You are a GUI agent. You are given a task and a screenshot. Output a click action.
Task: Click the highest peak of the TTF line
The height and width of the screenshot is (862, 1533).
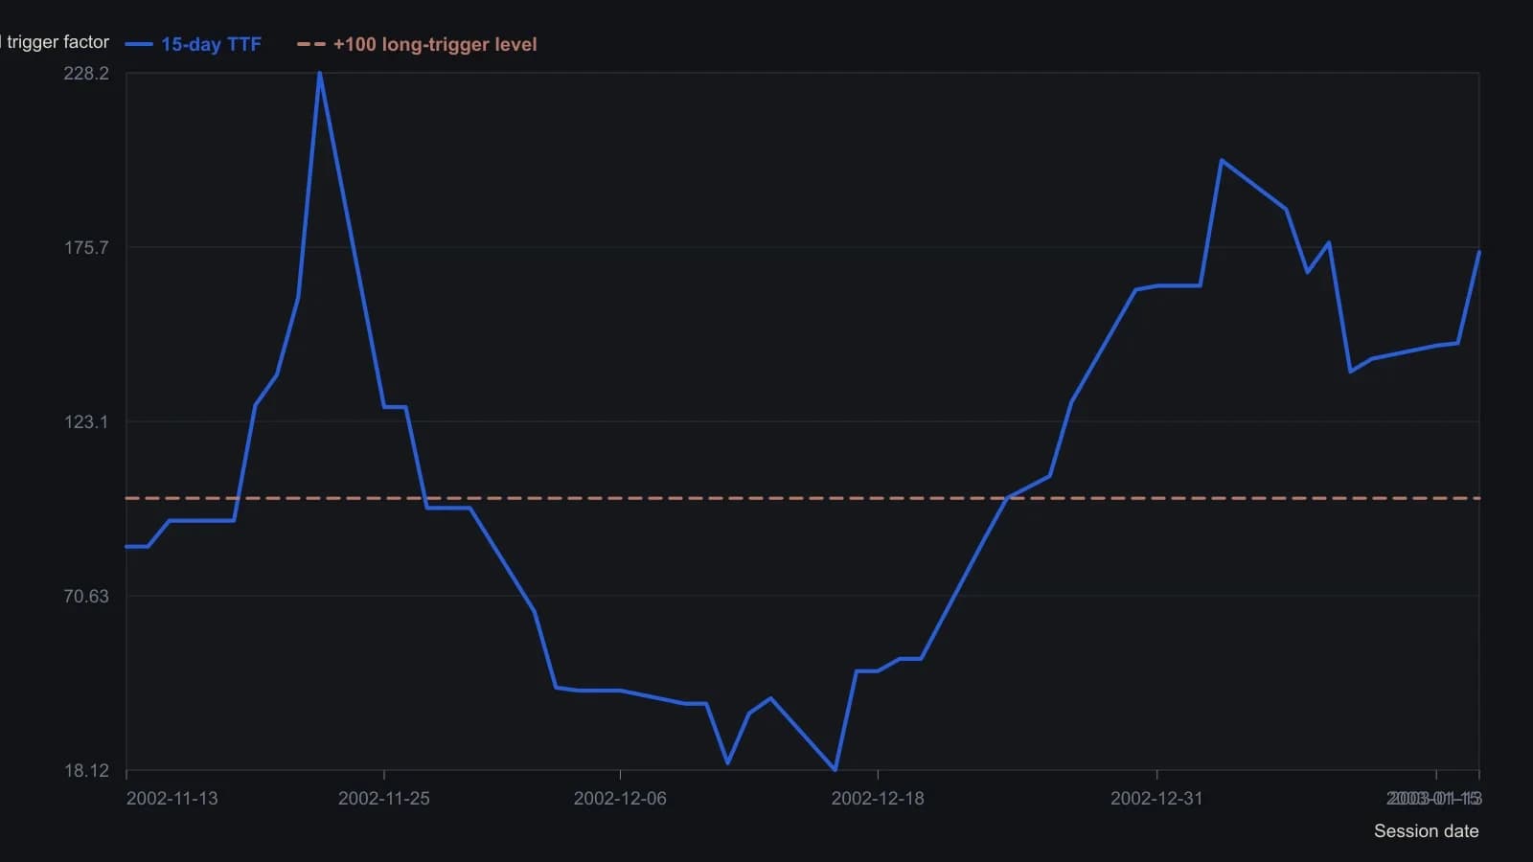point(320,74)
